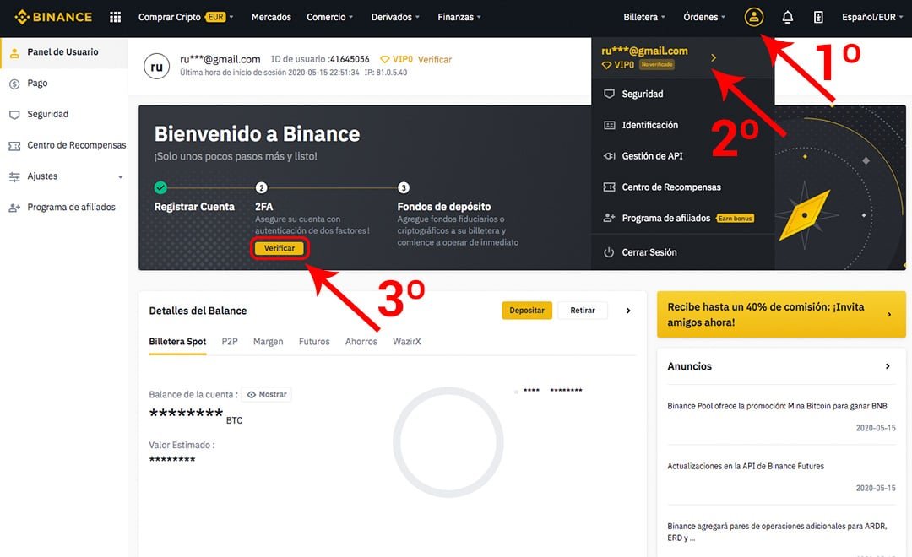912x557 pixels.
Task: Expand the Comprar Cripto dropdown
Action: pos(186,17)
